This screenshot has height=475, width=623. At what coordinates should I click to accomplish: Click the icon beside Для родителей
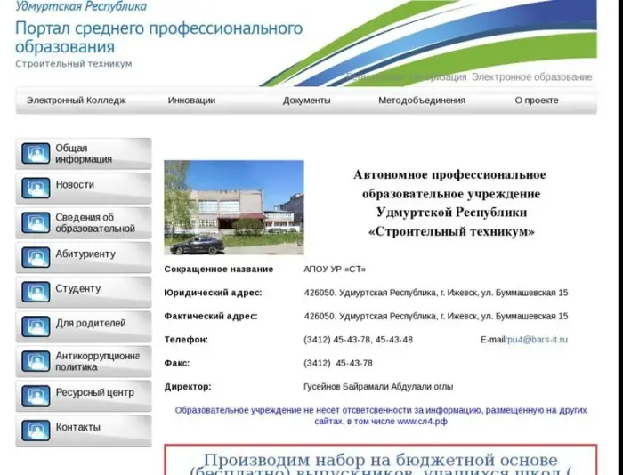36,327
